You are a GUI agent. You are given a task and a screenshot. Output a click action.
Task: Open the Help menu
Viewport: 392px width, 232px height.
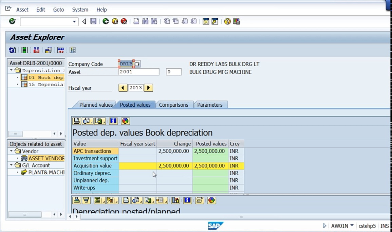tap(101, 10)
